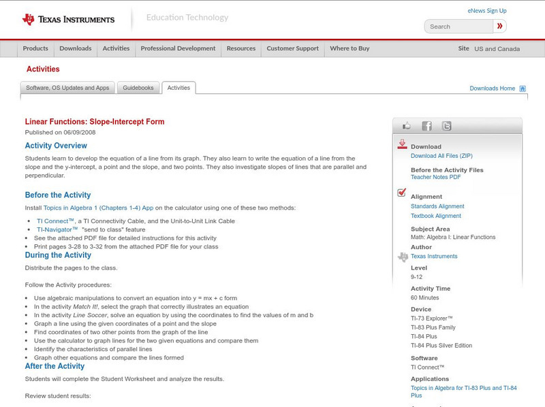Click the Published on 06/09/2008 text
The width and height of the screenshot is (545, 407).
[x=60, y=132]
